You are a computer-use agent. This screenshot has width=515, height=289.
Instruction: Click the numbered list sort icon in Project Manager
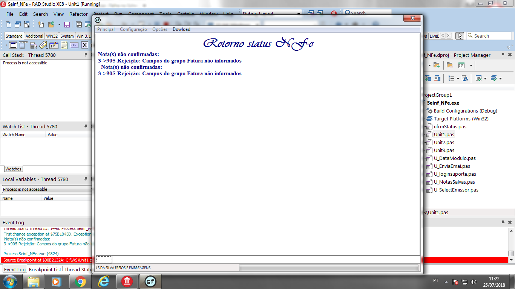(x=451, y=78)
